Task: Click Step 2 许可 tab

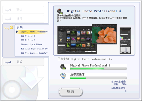Action: coord(23,19)
